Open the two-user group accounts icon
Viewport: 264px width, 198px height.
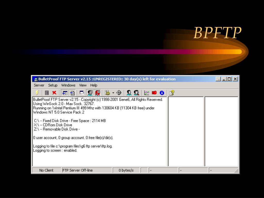point(136,93)
